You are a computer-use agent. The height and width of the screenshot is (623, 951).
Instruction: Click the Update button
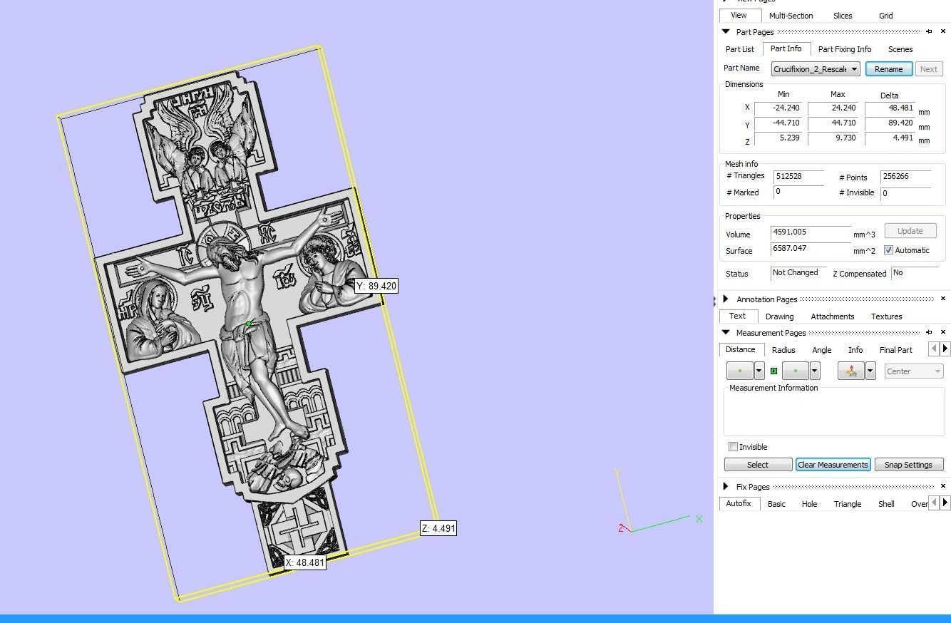point(910,231)
